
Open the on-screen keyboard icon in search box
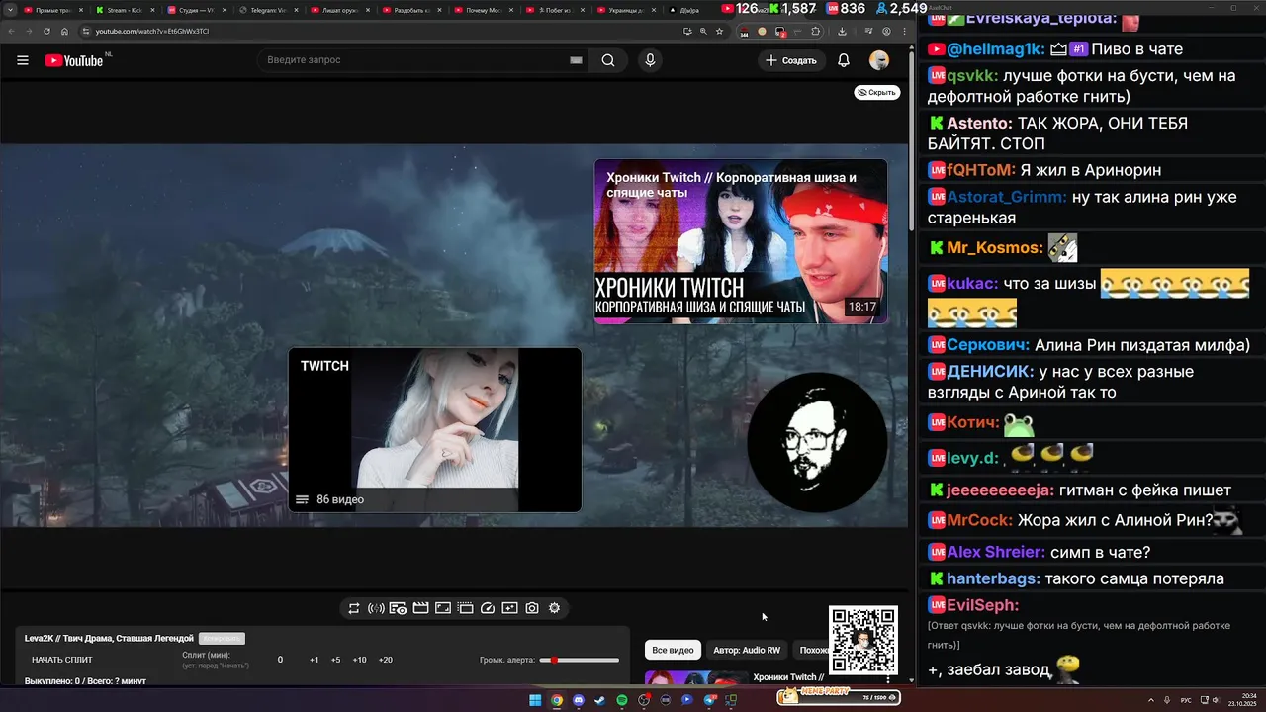coord(576,60)
